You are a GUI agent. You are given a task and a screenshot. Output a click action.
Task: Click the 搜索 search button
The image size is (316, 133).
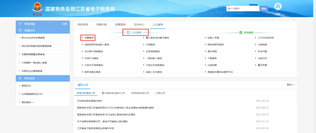264,9
